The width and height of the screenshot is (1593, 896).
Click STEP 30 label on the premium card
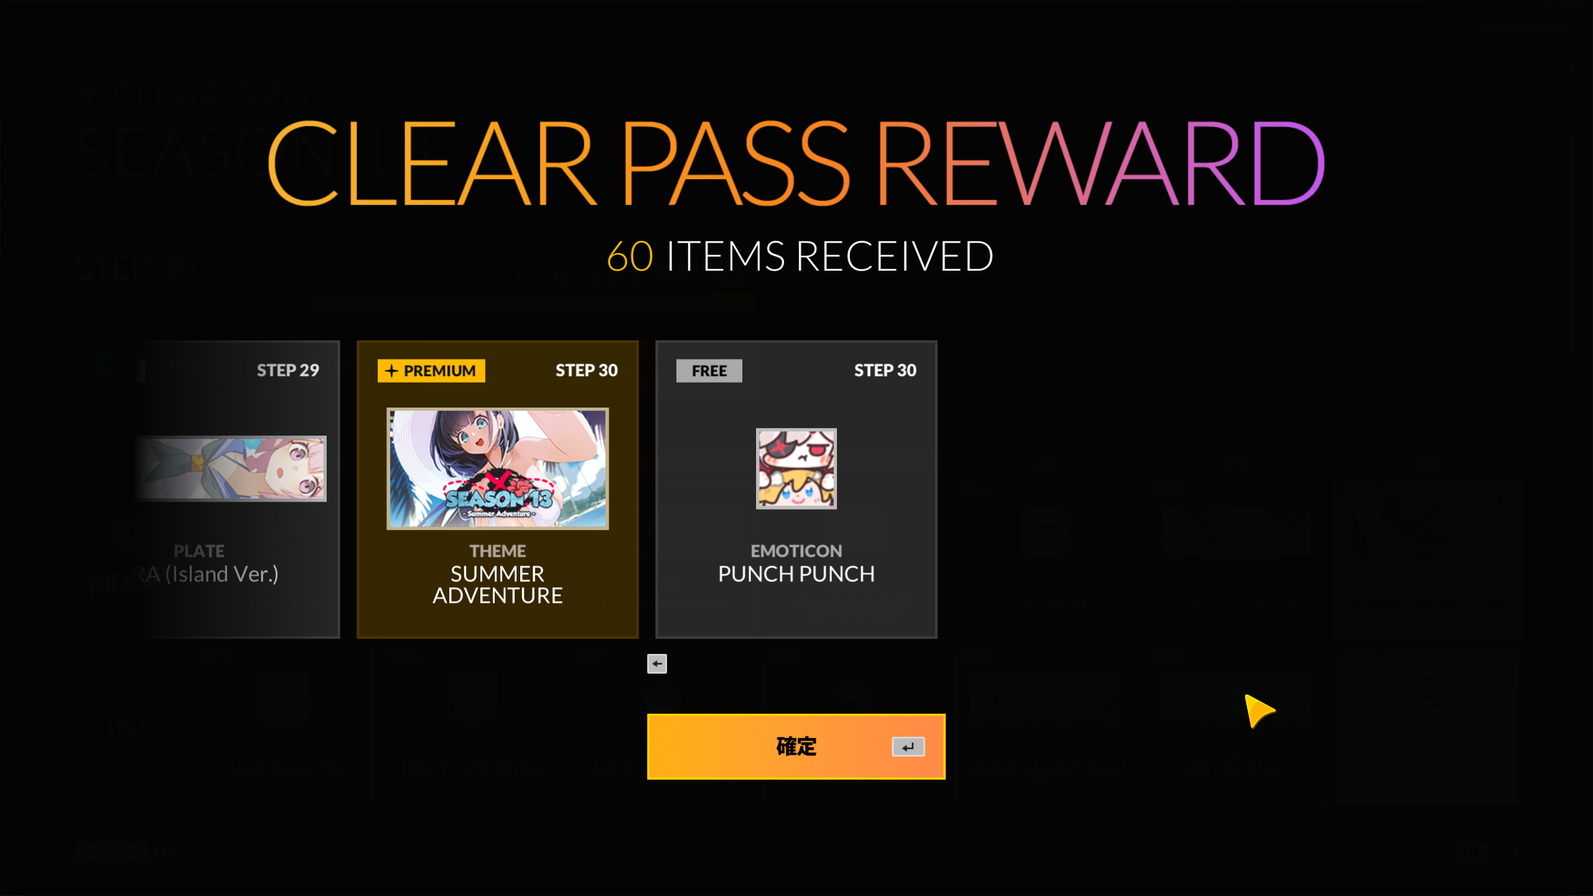[x=586, y=370]
